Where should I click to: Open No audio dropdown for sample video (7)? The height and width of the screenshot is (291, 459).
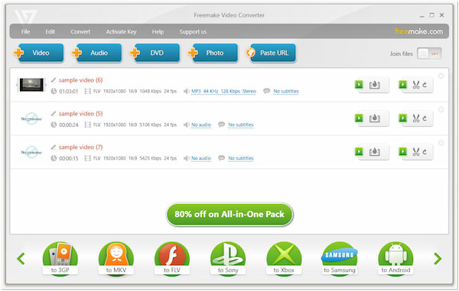[x=201, y=158]
